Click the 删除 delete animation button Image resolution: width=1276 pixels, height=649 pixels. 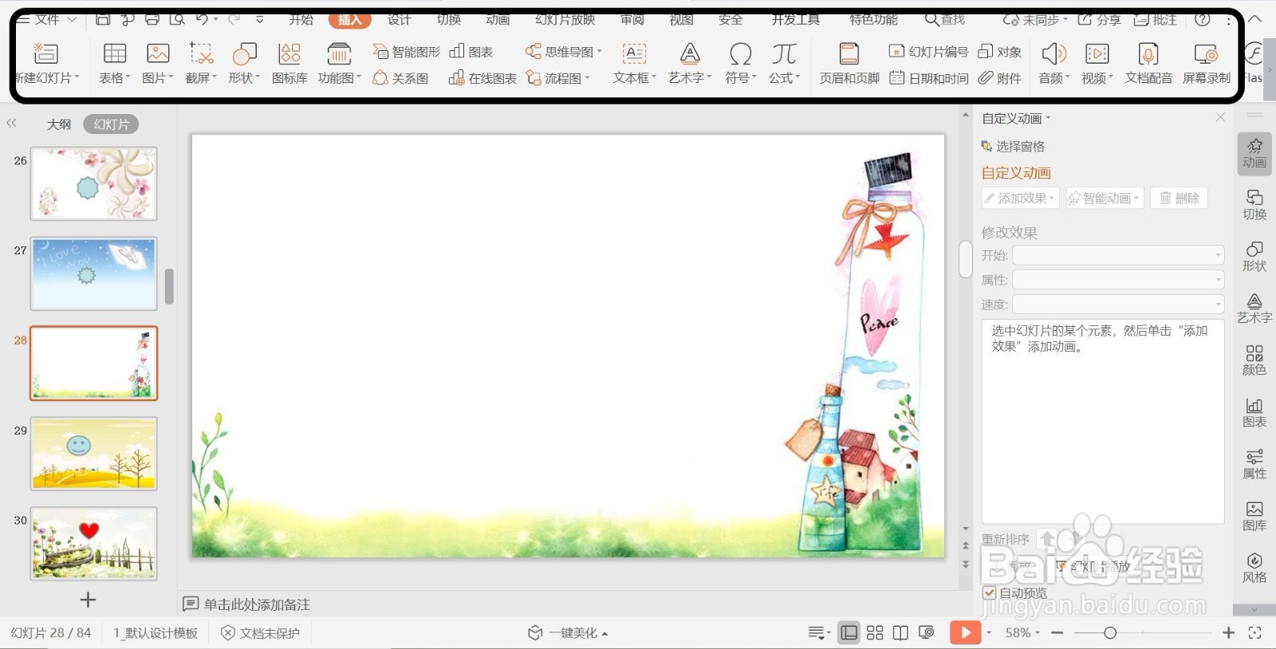click(x=1180, y=199)
